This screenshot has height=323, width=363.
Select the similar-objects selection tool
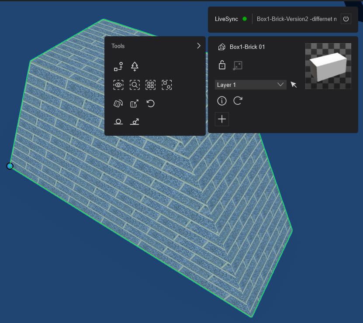point(166,85)
